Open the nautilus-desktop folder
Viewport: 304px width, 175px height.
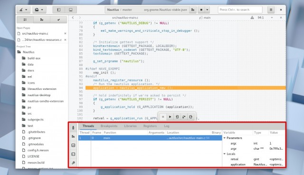pyautogui.click(x=39, y=95)
